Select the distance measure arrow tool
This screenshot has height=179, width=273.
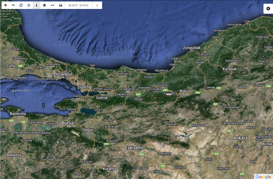pyautogui.click(x=53, y=5)
